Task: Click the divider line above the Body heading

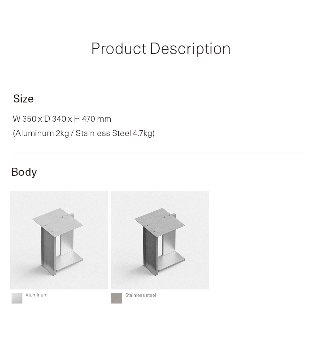Action: point(159,153)
